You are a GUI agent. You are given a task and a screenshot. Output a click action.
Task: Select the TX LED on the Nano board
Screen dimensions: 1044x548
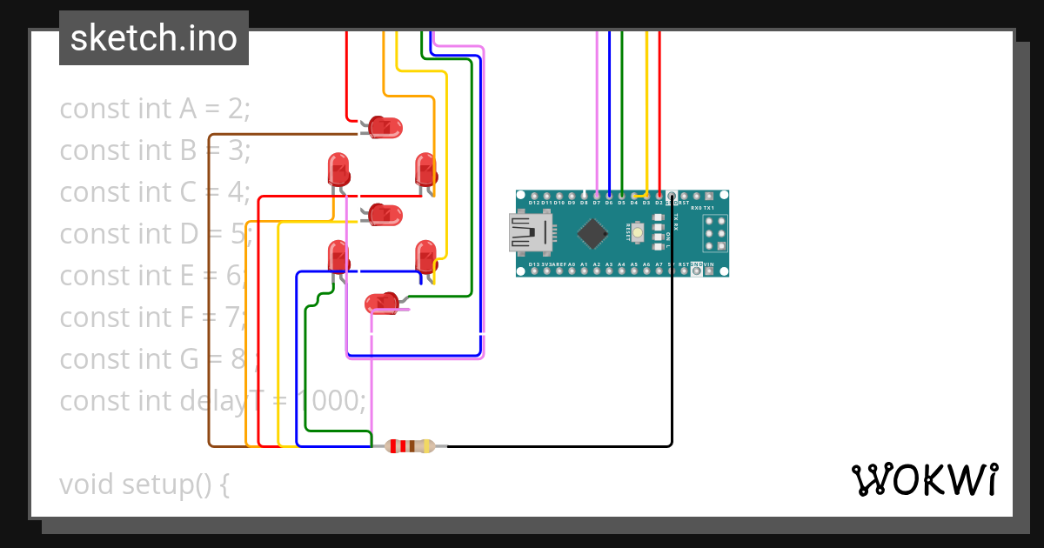click(x=657, y=217)
